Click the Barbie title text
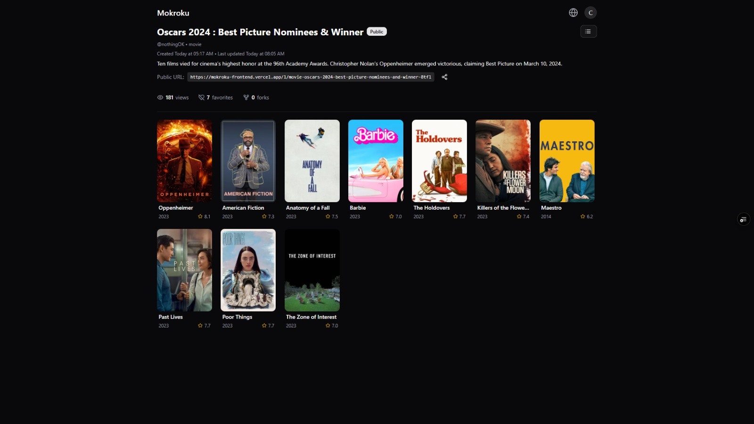The height and width of the screenshot is (424, 754). tap(358, 208)
